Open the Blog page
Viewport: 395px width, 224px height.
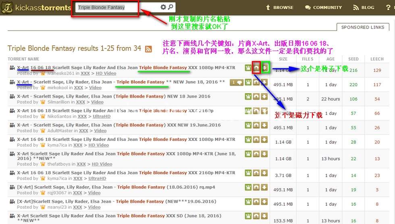tap(364, 8)
